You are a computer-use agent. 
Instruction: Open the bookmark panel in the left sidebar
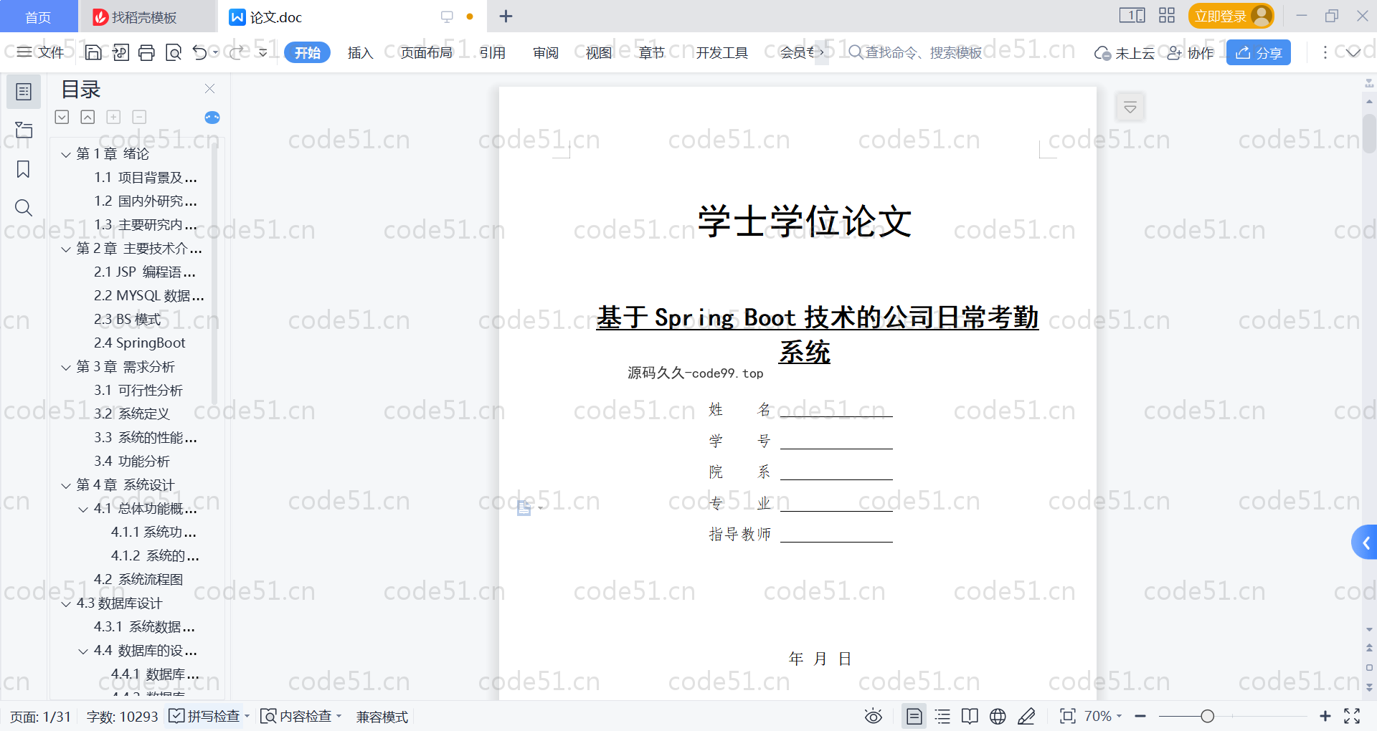coord(24,170)
